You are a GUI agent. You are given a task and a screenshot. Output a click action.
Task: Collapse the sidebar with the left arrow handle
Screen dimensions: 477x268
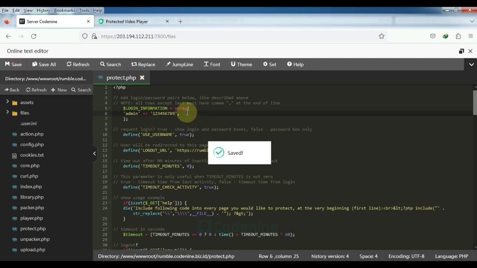[x=94, y=153]
